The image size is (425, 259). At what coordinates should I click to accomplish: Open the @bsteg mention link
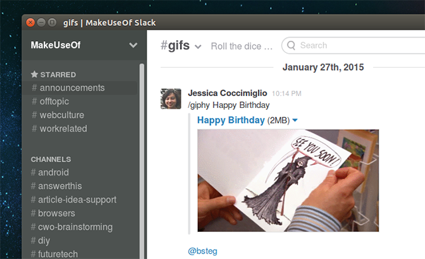203,251
